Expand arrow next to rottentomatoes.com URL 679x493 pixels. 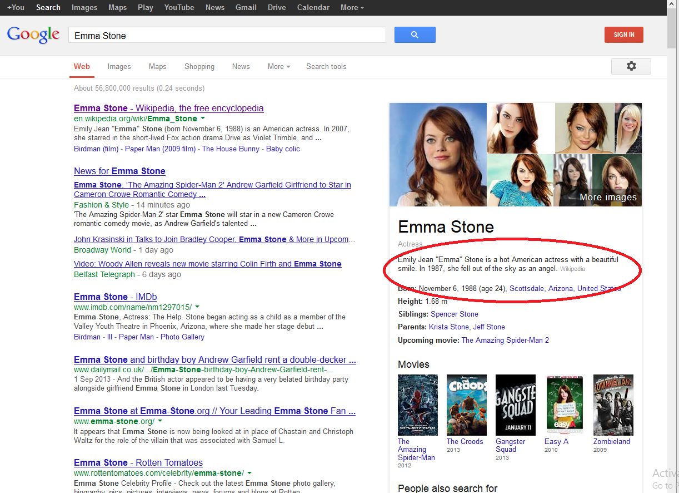point(249,473)
